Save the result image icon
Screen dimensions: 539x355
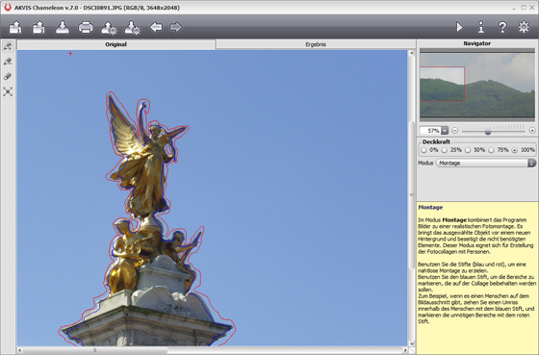pos(63,27)
